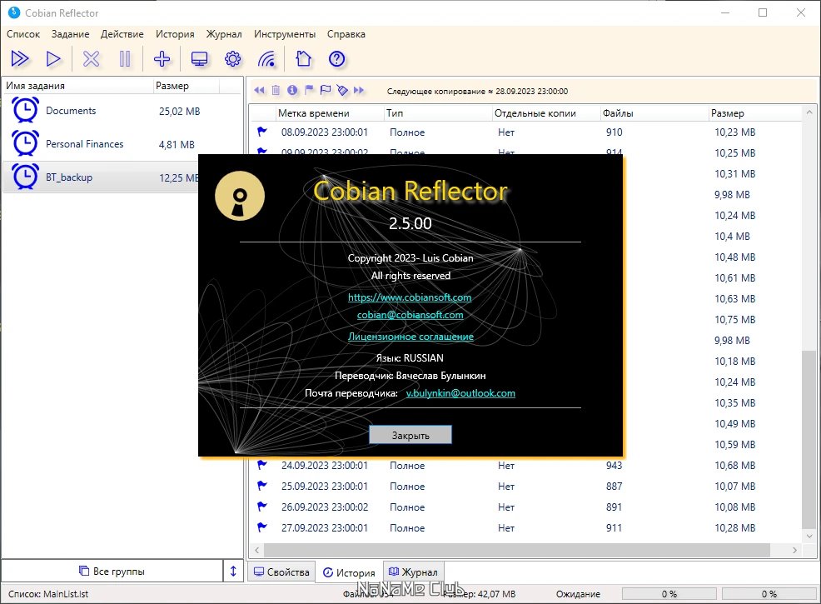Switch to the Свойства tab
The height and width of the screenshot is (604, 821).
(281, 572)
